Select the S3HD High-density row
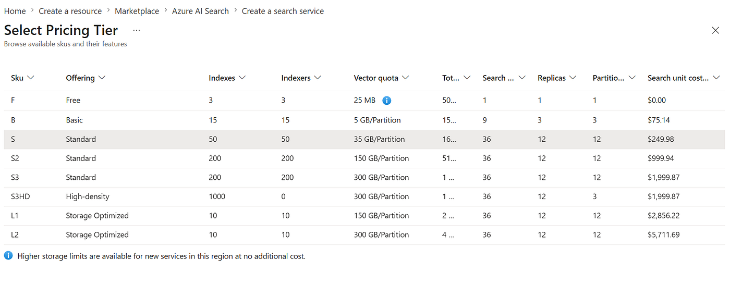This screenshot has width=730, height=284. 364,197
